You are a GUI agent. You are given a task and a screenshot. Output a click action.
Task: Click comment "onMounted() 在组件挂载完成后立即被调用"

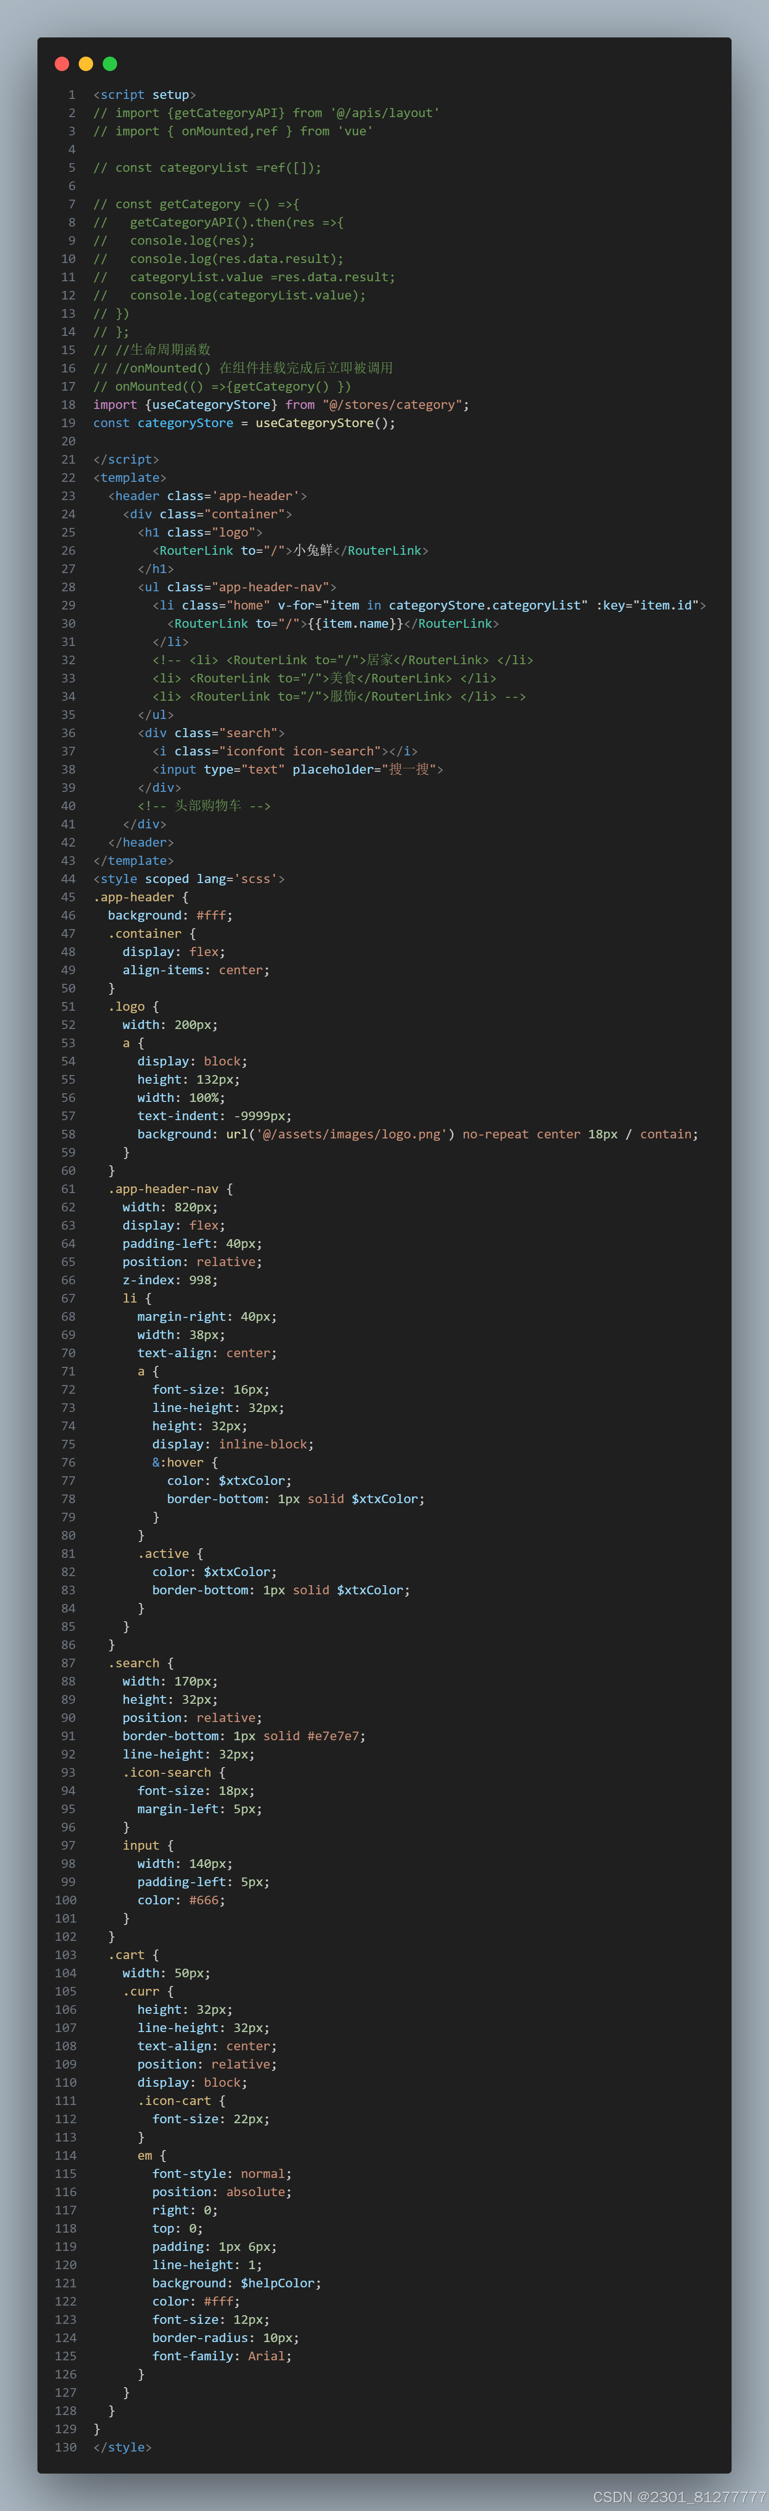(243, 369)
